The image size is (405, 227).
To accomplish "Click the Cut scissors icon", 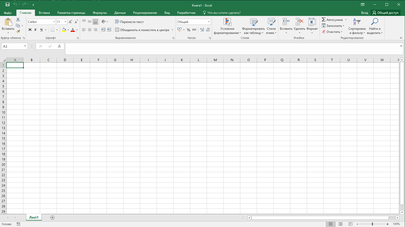I will click(18, 20).
